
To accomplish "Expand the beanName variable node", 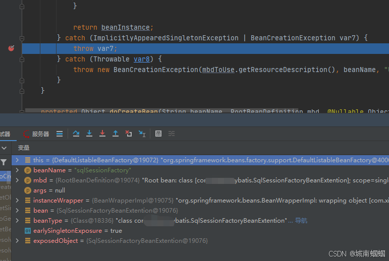I will (x=17, y=170).
